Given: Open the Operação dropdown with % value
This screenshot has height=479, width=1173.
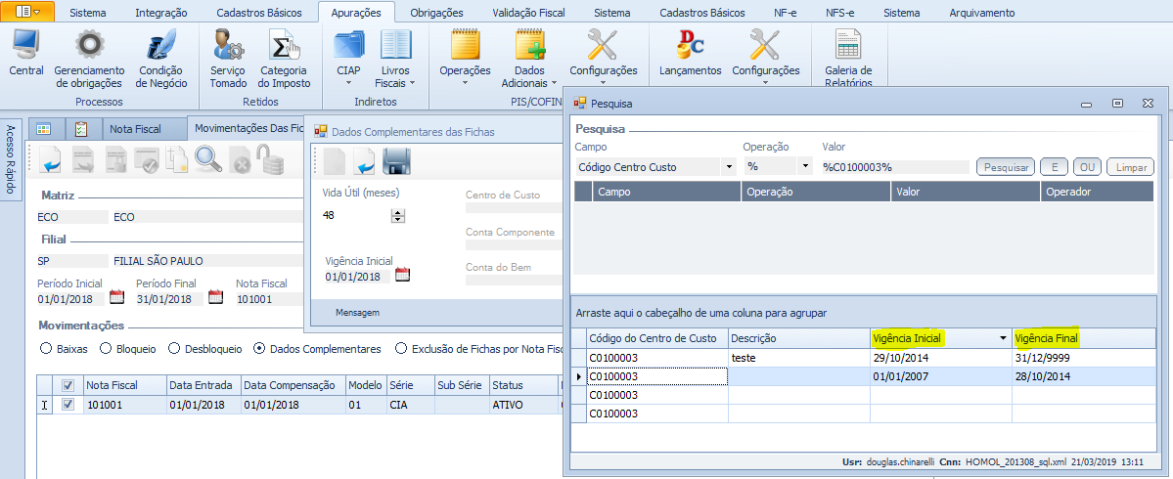Looking at the screenshot, I should 805,167.
